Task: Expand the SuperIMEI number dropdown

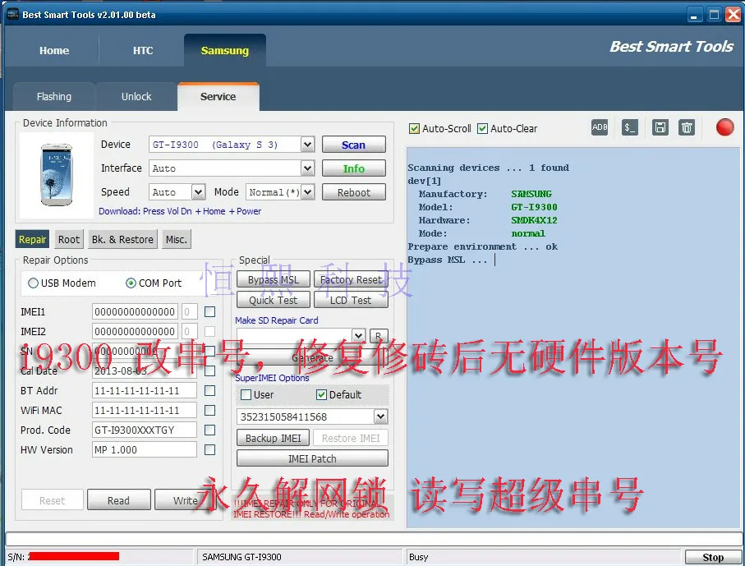Action: [x=380, y=416]
